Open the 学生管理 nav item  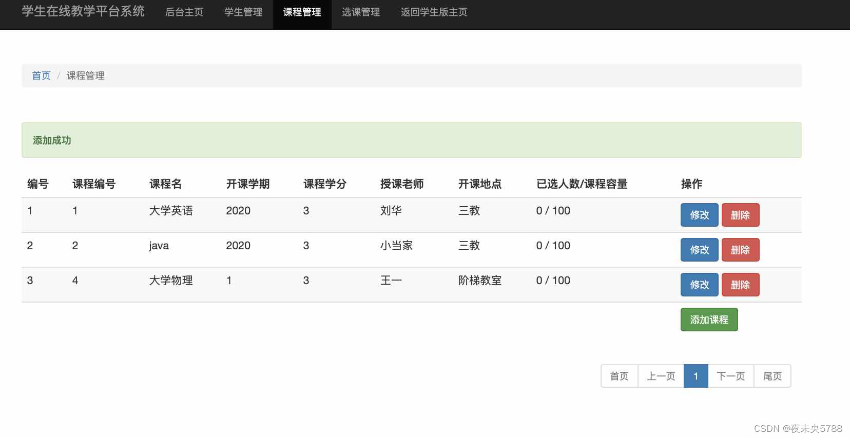243,12
